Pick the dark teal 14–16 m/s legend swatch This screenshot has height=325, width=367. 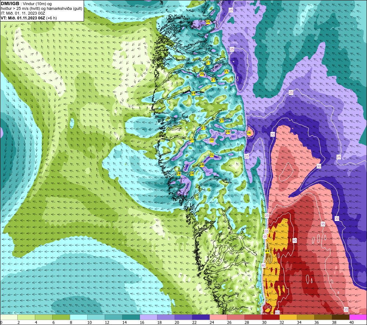(x=131, y=317)
